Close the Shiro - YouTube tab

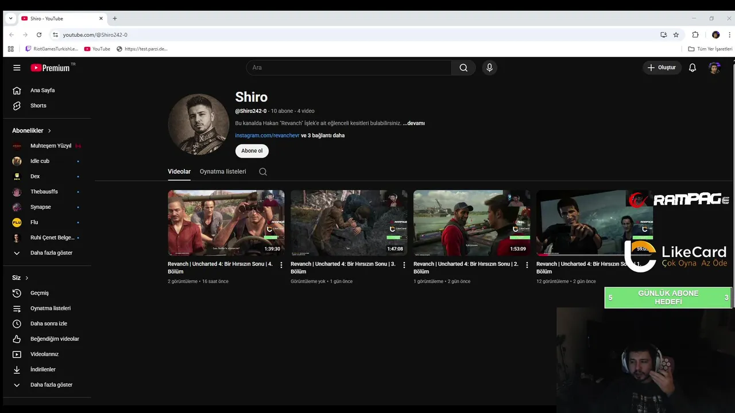pos(101,18)
